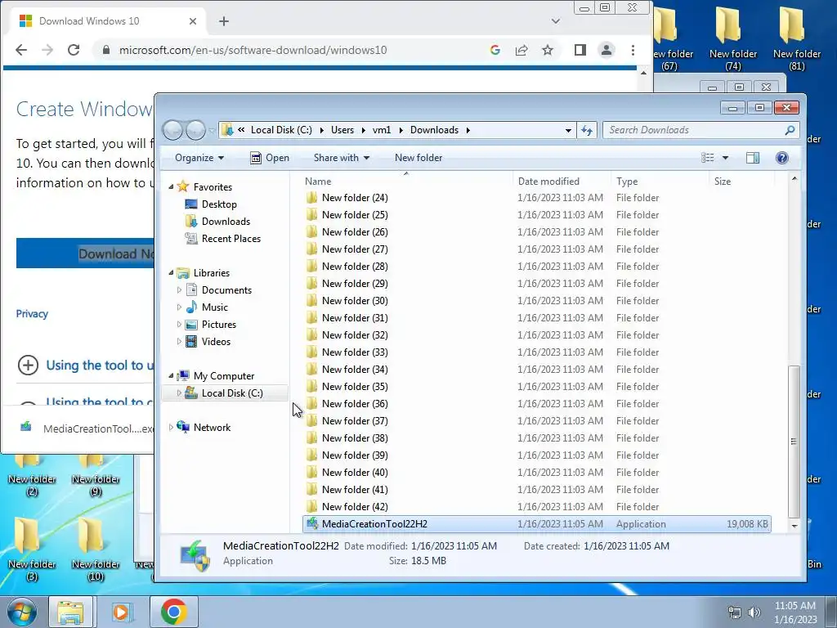
Task: Sort by Date modified column header
Action: tap(562, 182)
